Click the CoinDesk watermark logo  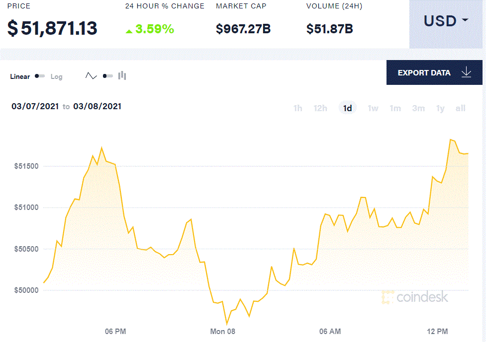tap(415, 297)
